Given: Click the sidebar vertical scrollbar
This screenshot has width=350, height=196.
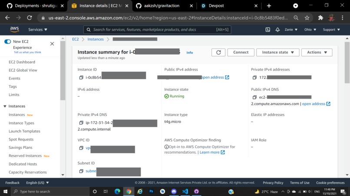Looking at the screenshot, I should tap(63, 71).
